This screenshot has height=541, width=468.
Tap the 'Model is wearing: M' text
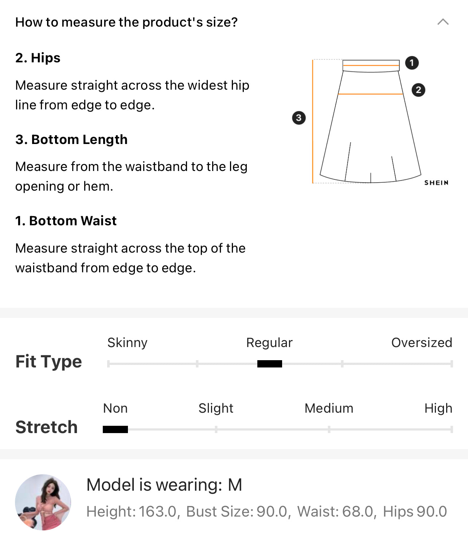(x=164, y=485)
